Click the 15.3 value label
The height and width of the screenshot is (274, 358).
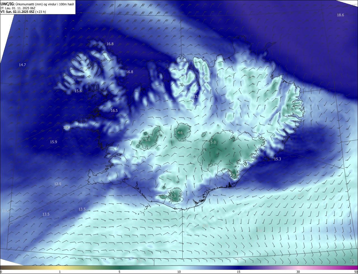[x=277, y=159]
